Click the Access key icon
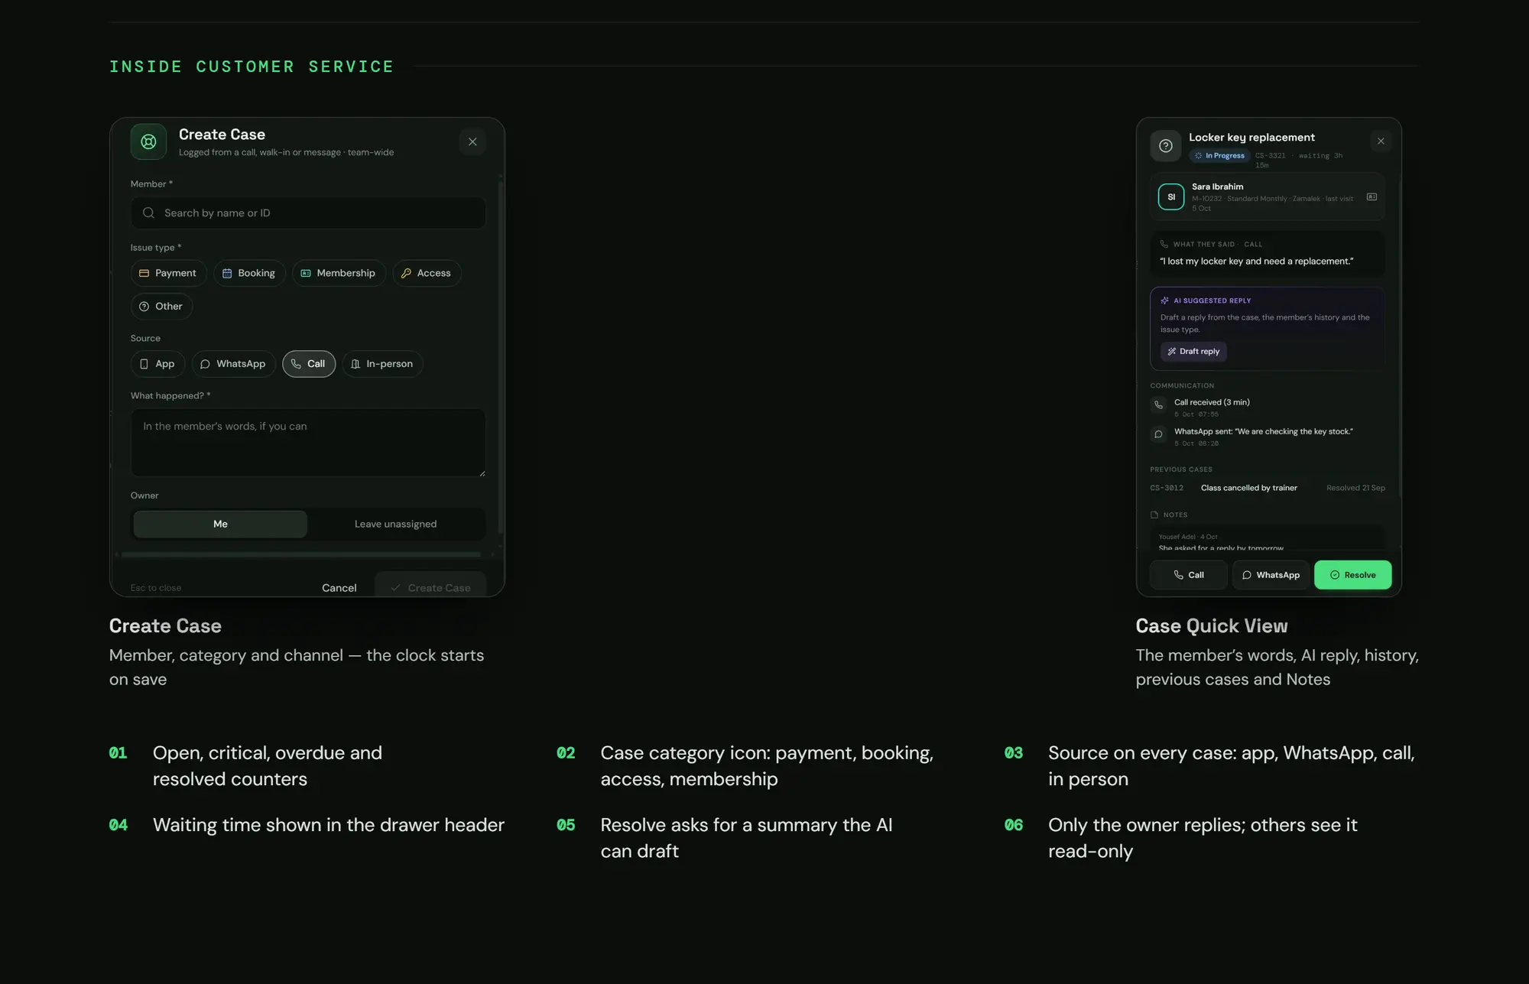The image size is (1529, 984). [x=406, y=273]
